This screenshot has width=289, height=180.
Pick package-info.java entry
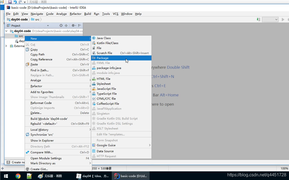[121, 68]
